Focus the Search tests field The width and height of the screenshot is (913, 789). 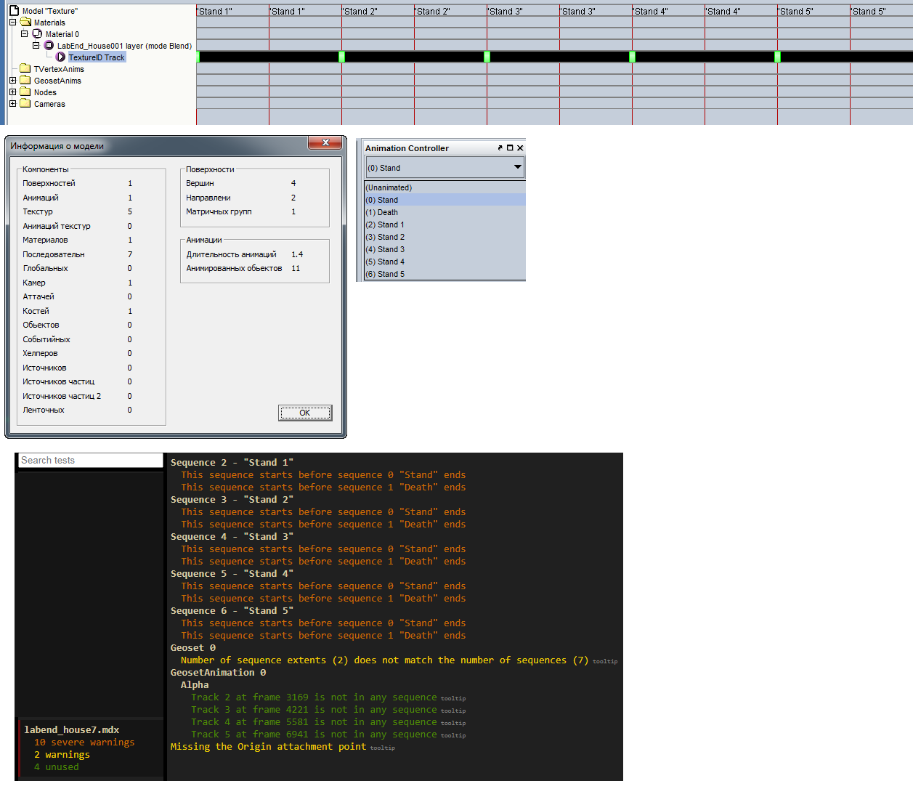[91, 460]
